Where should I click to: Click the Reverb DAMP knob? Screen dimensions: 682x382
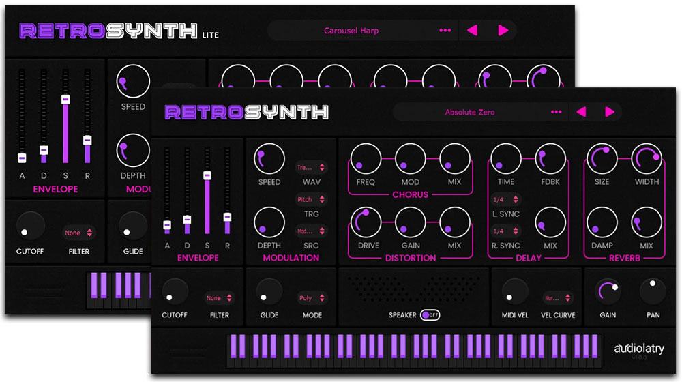click(x=602, y=222)
